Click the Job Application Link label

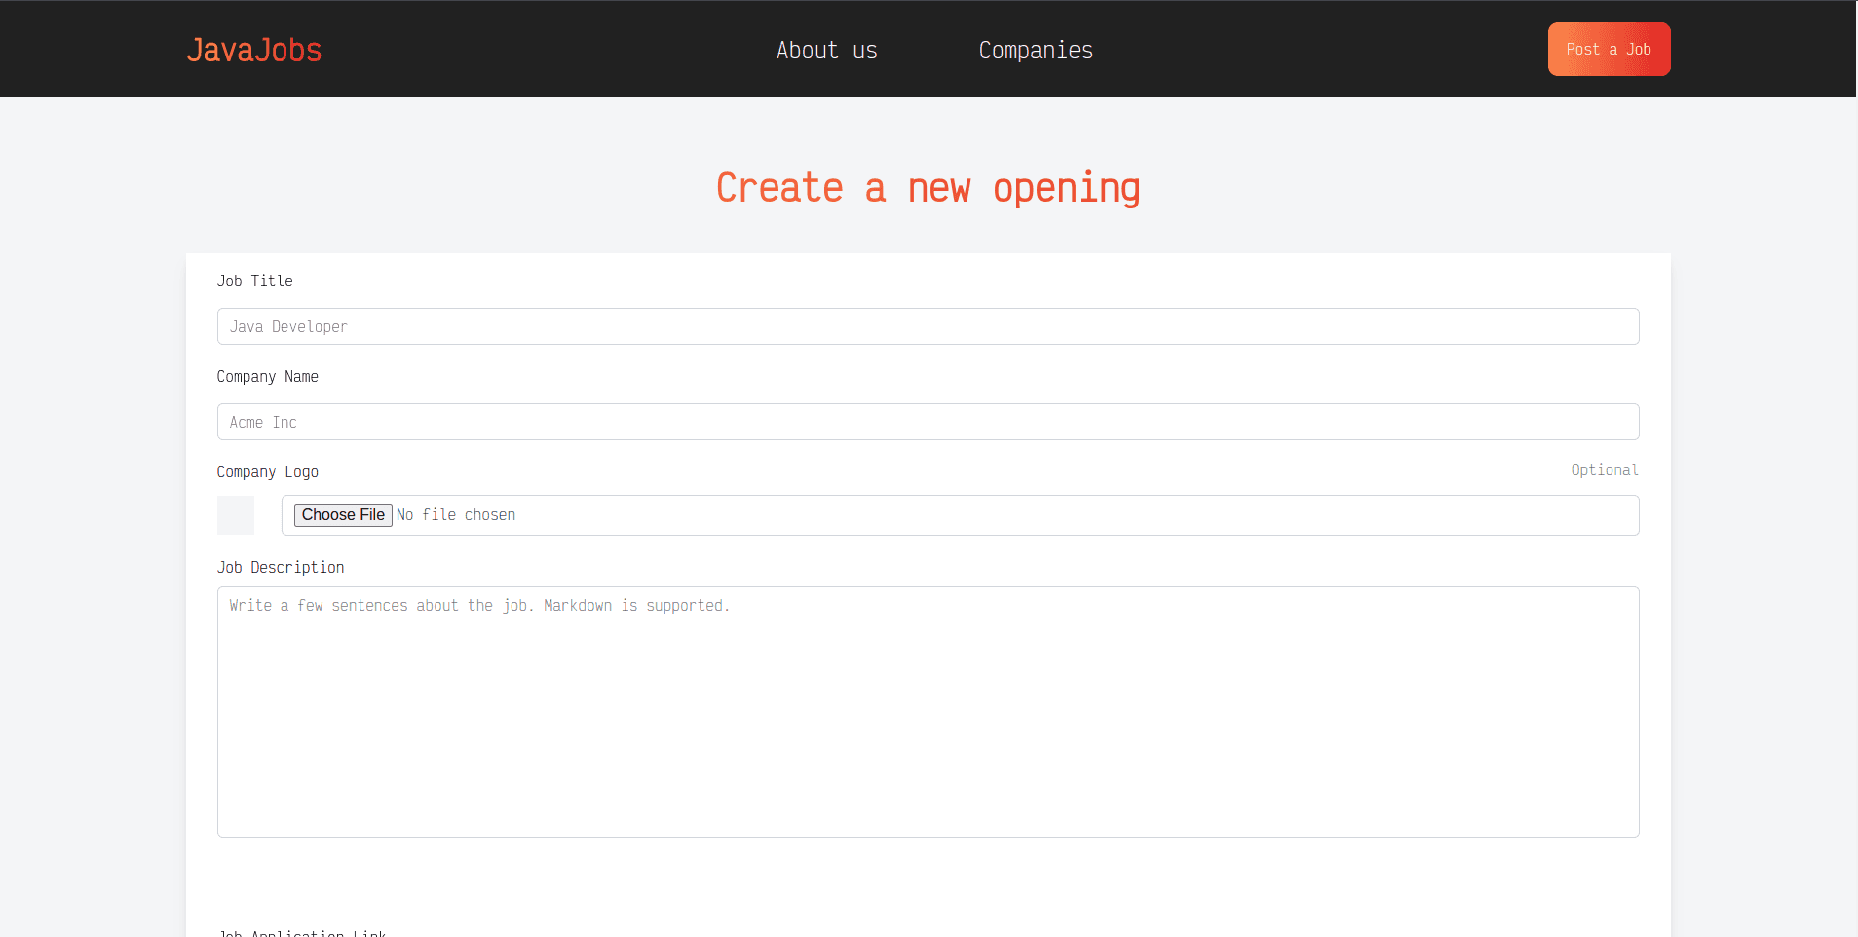[x=301, y=932]
